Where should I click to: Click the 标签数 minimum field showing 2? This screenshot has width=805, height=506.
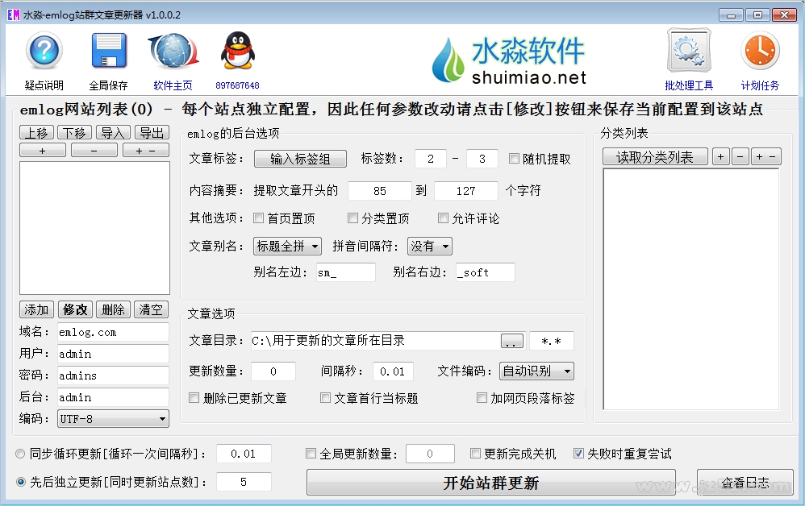(x=430, y=159)
